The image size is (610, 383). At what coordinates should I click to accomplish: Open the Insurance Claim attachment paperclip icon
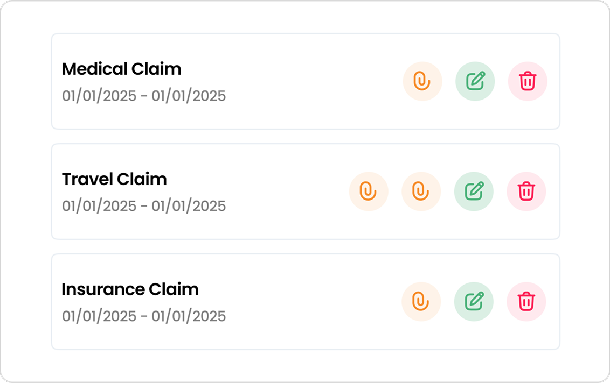(x=421, y=301)
